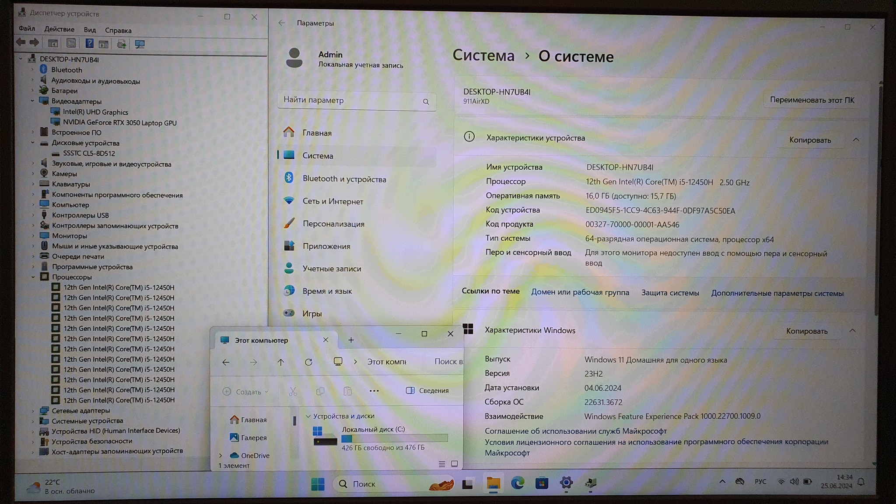Screen dimensions: 896x504
Task: Click the up arrow in File Explorer navigation
Action: [x=281, y=362]
